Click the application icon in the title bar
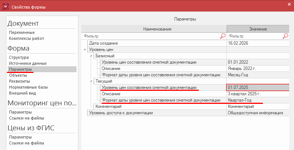 coord(6,7)
